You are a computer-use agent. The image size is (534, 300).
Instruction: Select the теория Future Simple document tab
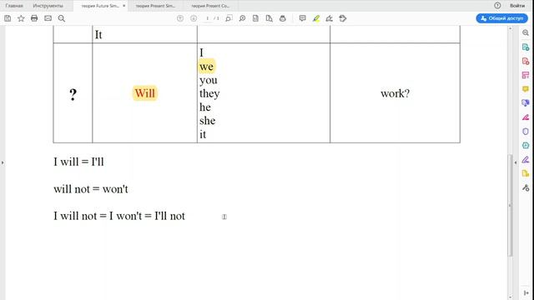tap(100, 6)
